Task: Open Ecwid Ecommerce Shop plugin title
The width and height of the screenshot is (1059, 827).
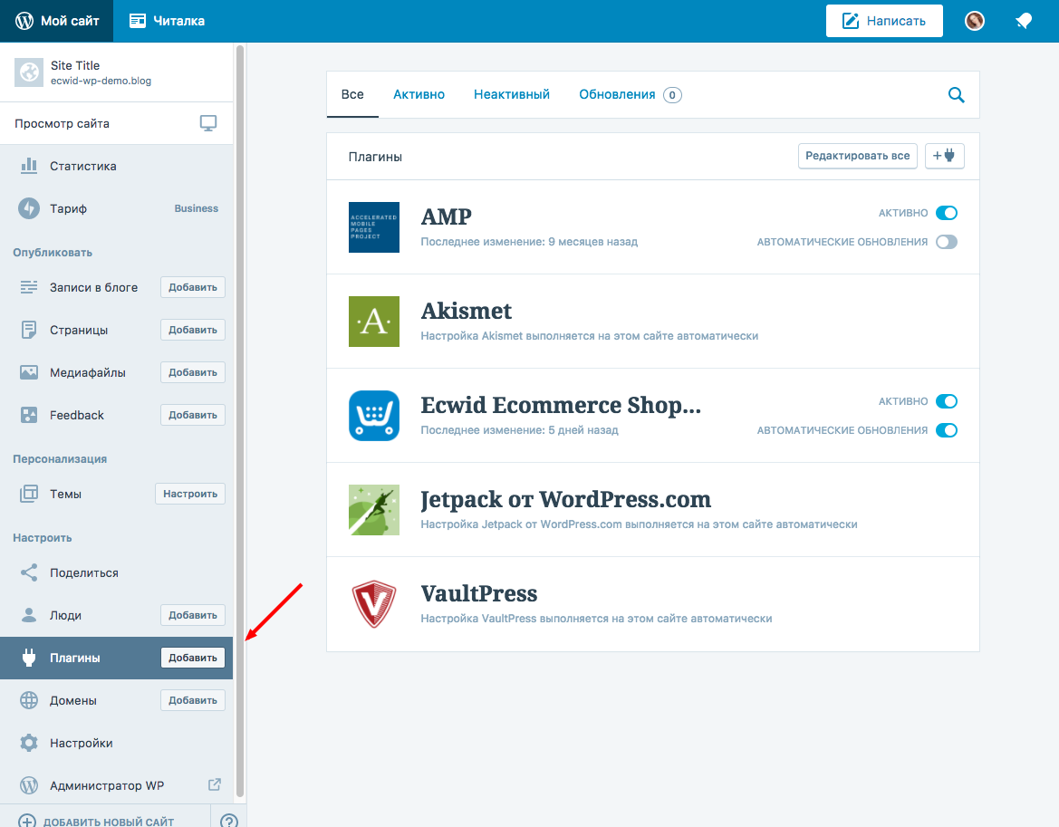Action: [561, 405]
